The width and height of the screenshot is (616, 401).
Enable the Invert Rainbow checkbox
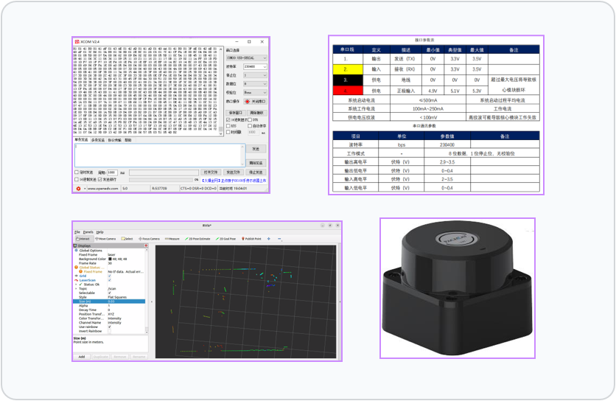tap(109, 331)
